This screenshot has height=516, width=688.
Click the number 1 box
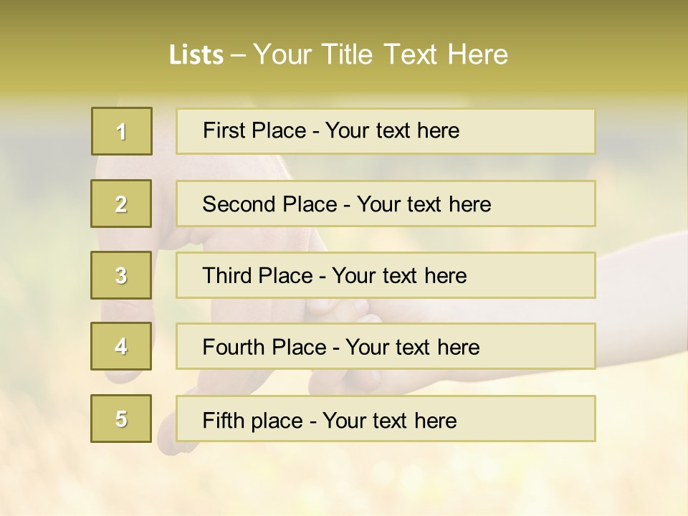(x=121, y=131)
